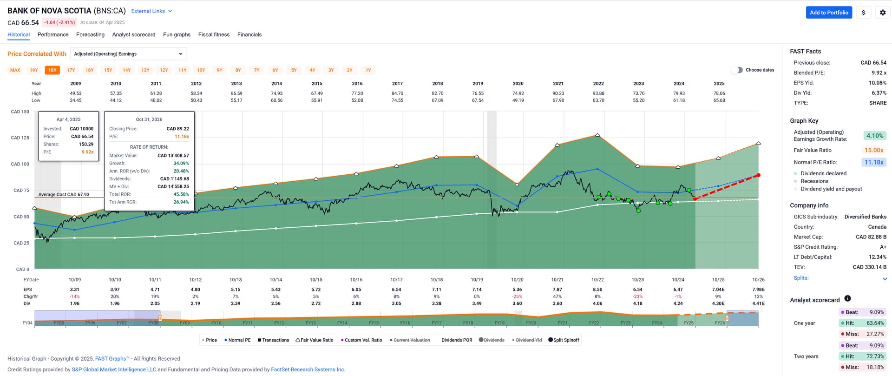The image size is (892, 376).
Task: Click the 4.10% earnings growth rate swatch
Action: click(x=875, y=136)
